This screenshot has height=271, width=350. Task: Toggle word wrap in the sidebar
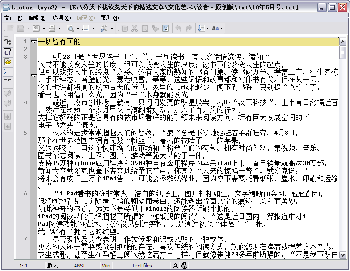[8, 62]
